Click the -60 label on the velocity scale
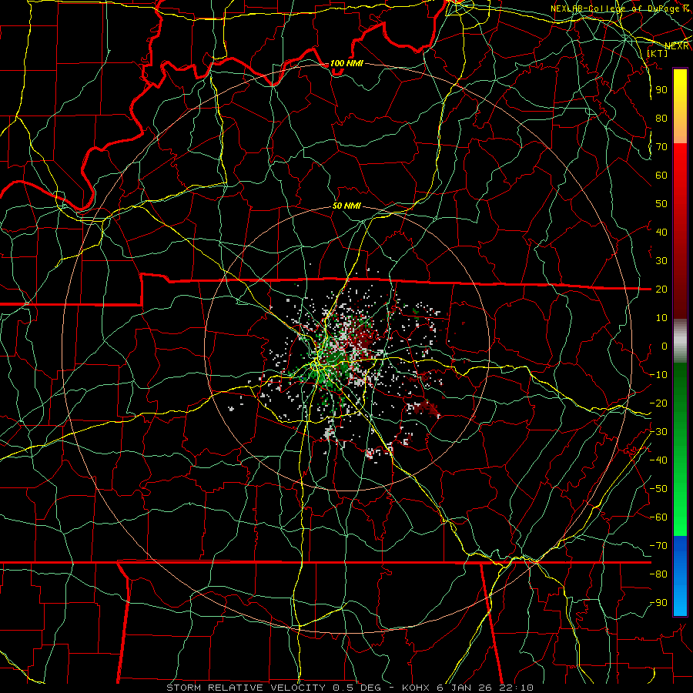The height and width of the screenshot is (693, 693). [659, 517]
